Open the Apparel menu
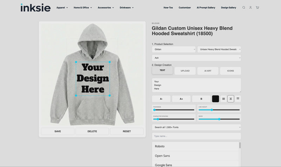This screenshot has width=281, height=167. coord(62,7)
